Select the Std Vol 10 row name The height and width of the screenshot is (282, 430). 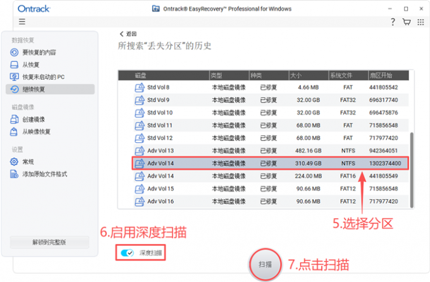pos(160,113)
